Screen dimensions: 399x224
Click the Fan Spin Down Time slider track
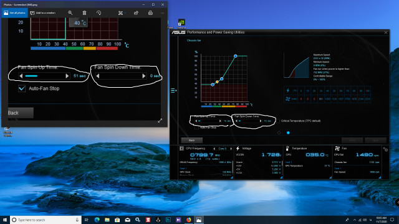(249, 121)
